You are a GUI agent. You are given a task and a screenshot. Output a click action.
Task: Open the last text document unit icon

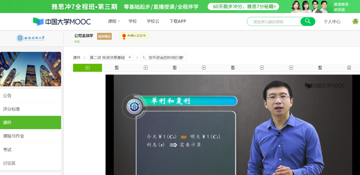[349, 68]
